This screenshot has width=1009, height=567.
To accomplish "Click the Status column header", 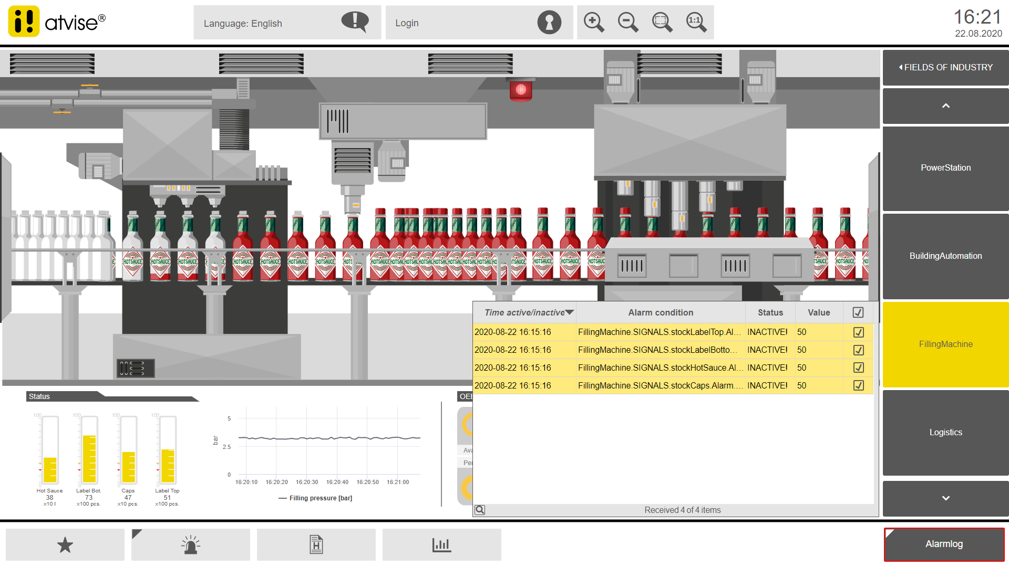I will [770, 312].
